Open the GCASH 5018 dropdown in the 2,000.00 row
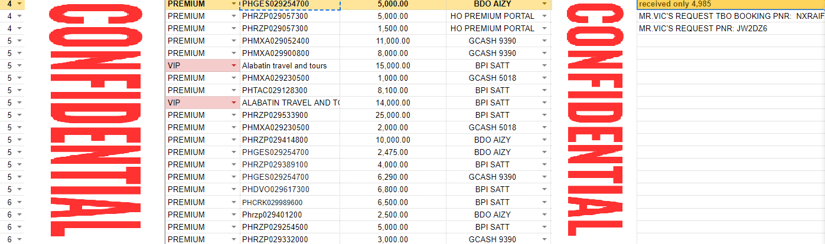The width and height of the screenshot is (825, 244). 544,127
